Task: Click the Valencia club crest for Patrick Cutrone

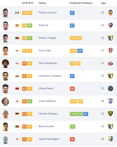Action: [x=111, y=13]
